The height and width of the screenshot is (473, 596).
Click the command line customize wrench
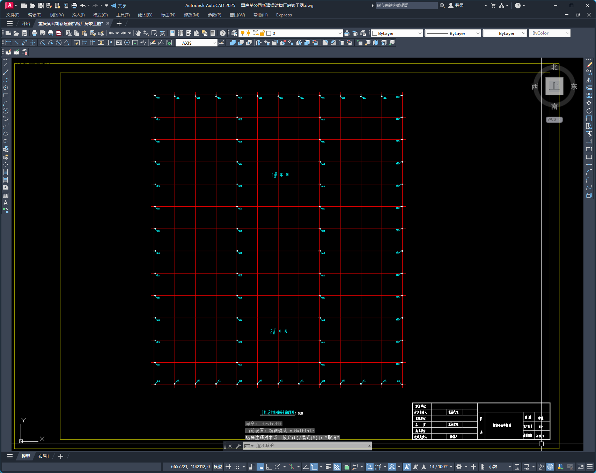point(238,446)
